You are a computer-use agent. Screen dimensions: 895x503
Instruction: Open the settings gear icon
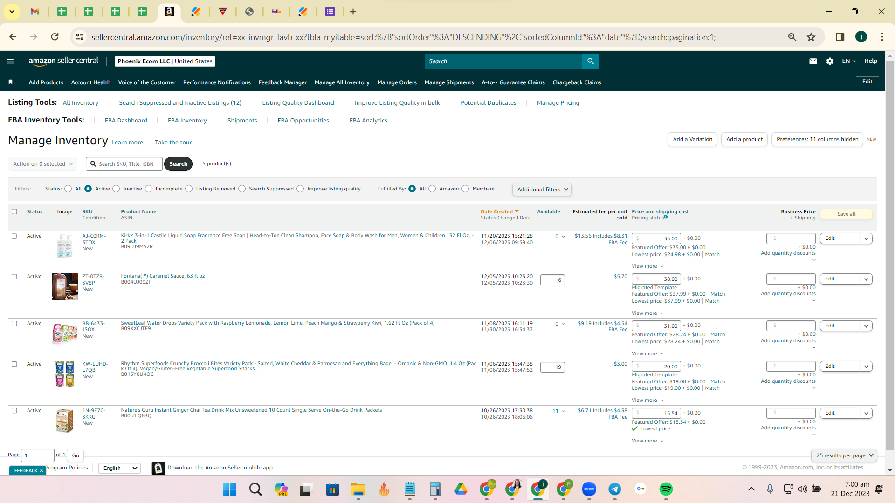[x=830, y=61]
